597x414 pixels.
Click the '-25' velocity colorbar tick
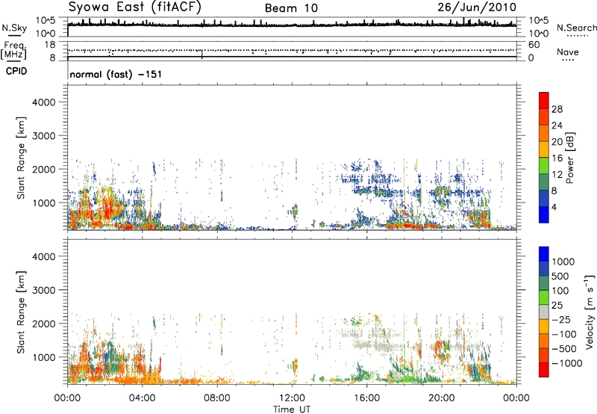click(x=561, y=319)
